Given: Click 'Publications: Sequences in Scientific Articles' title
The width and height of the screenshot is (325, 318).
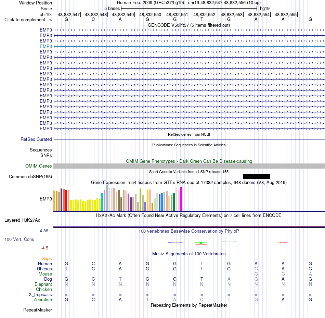Looking at the screenshot, I should pos(189,145).
